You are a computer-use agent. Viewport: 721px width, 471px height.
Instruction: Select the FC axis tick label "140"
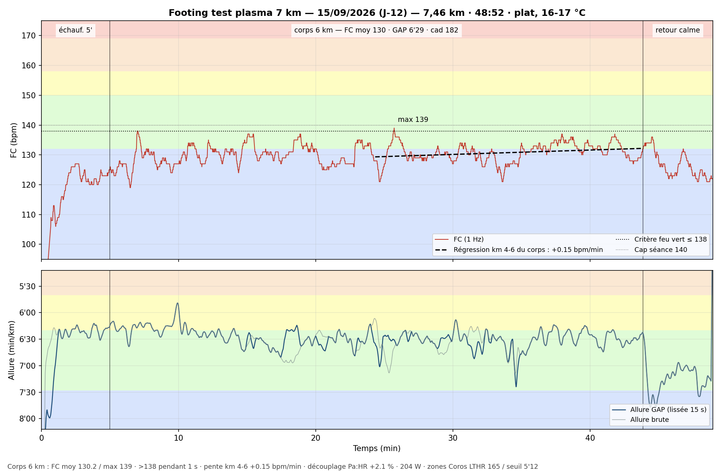29,126
